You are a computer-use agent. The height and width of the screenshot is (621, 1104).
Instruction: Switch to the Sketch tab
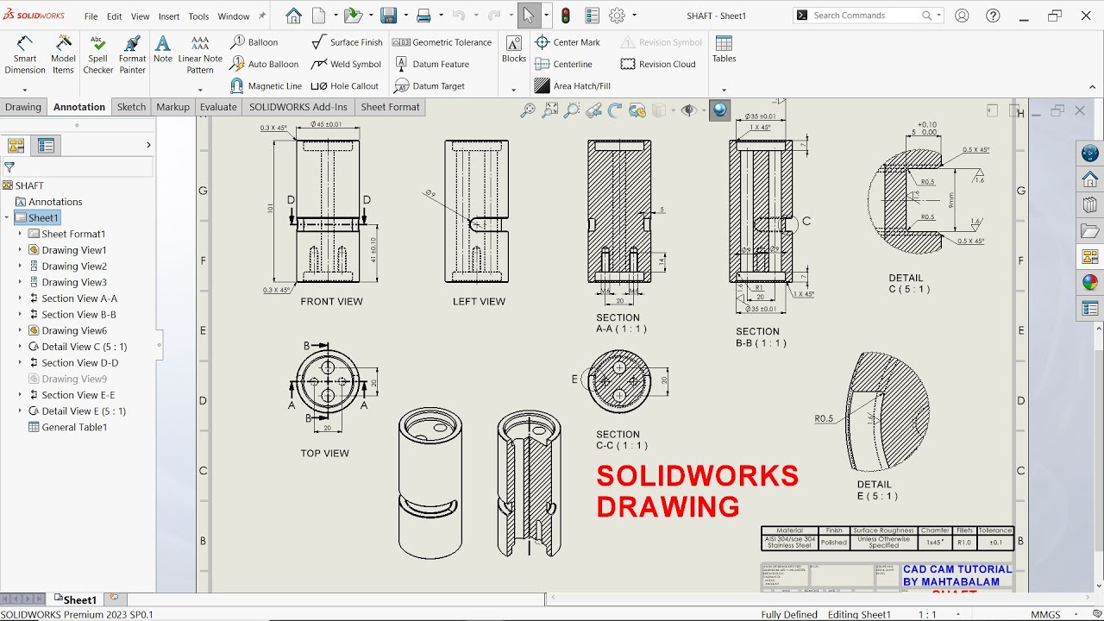(x=131, y=107)
